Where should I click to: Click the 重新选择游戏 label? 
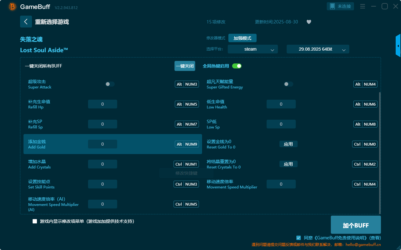click(x=52, y=22)
